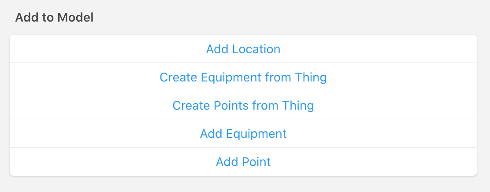The width and height of the screenshot is (490, 192).
Task: Tap the Create Equipment from Thing row
Action: click(x=243, y=78)
